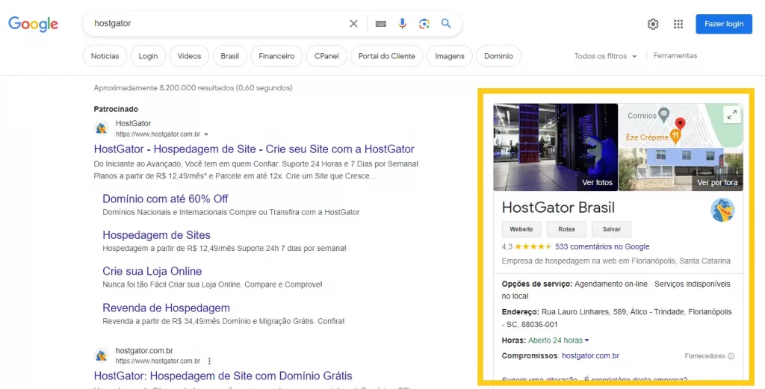
Task: Click the Rua Lauro Linhares address text
Action: pyautogui.click(x=616, y=318)
